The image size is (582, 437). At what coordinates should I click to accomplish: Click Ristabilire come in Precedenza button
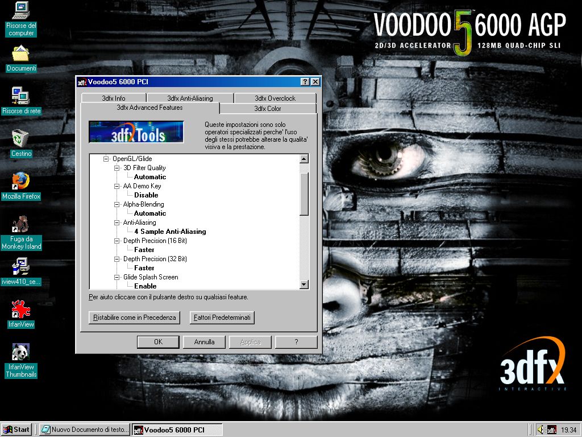pyautogui.click(x=134, y=318)
